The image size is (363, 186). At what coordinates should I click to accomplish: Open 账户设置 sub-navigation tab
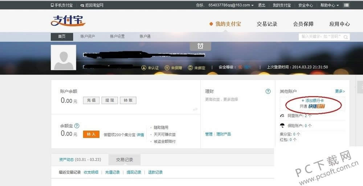pos(117,36)
